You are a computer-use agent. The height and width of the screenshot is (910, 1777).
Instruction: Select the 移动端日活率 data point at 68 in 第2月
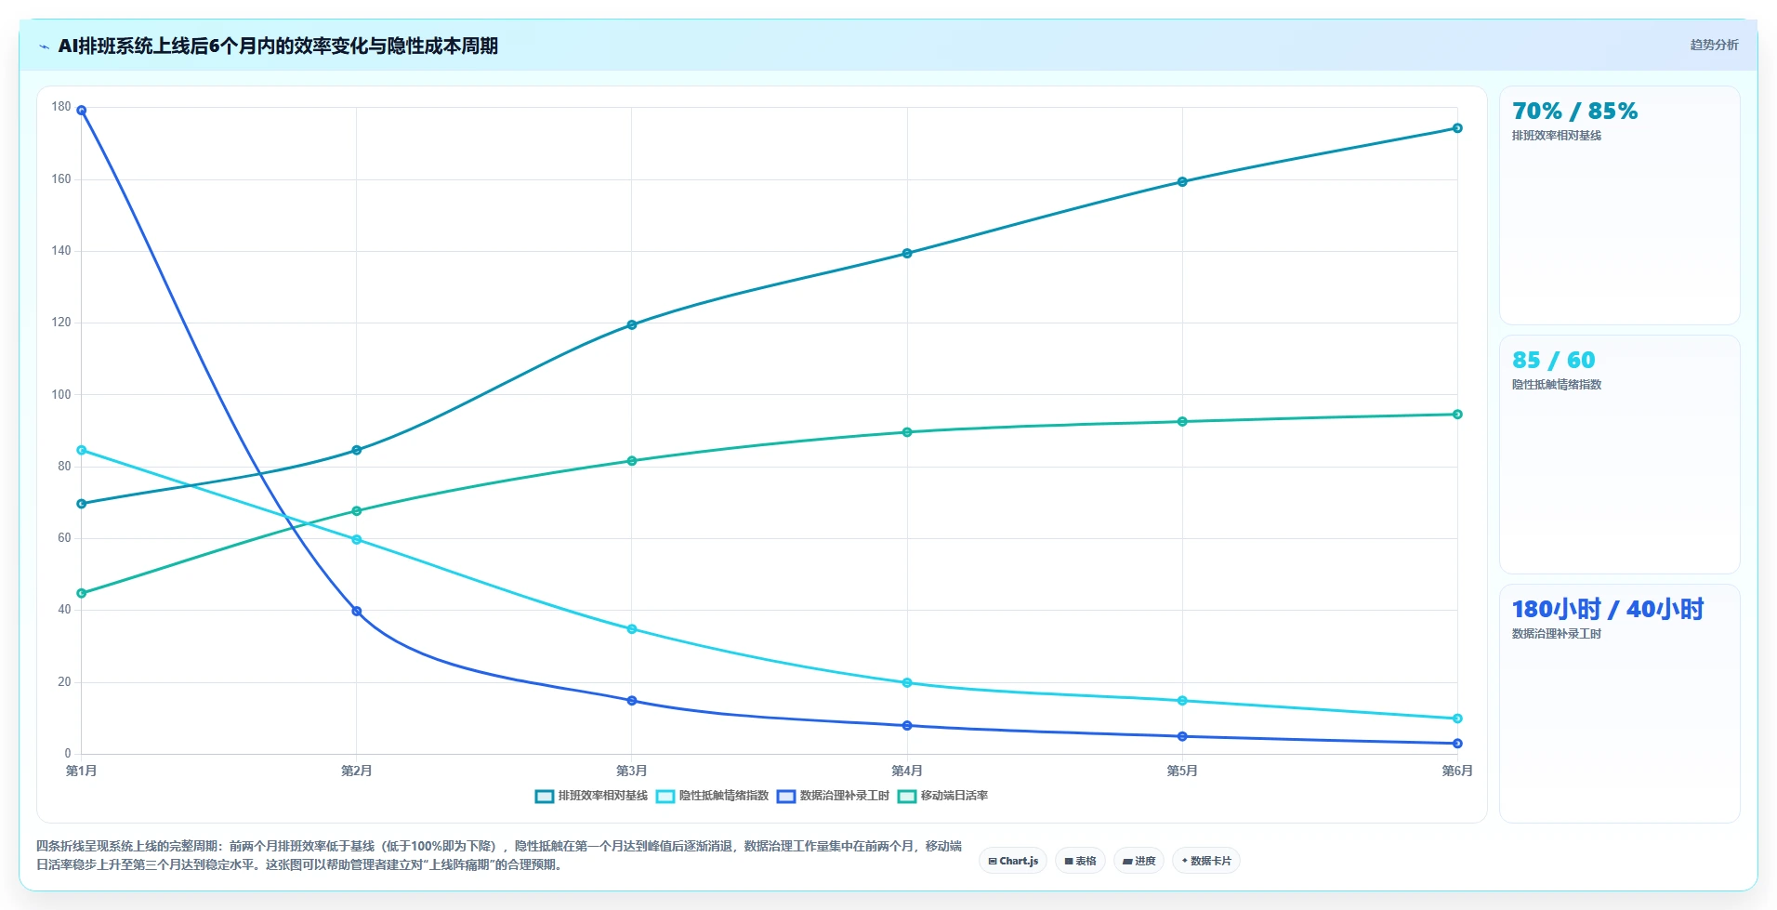[x=357, y=511]
